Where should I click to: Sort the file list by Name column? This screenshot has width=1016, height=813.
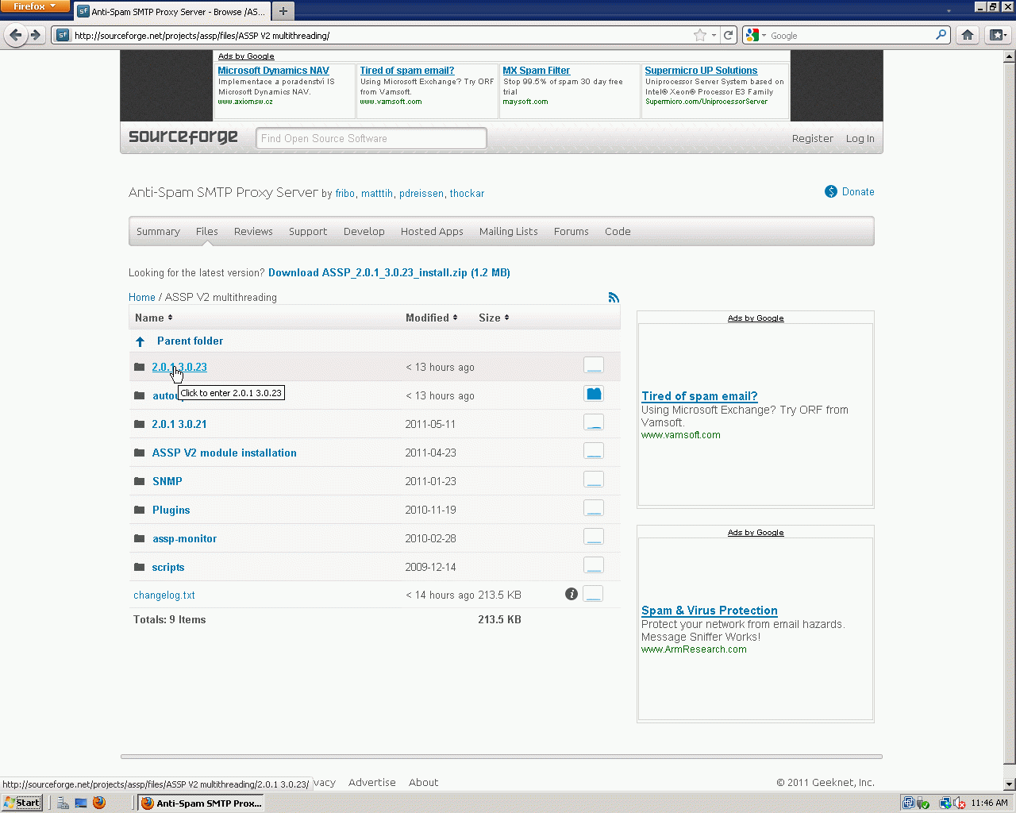click(x=153, y=318)
